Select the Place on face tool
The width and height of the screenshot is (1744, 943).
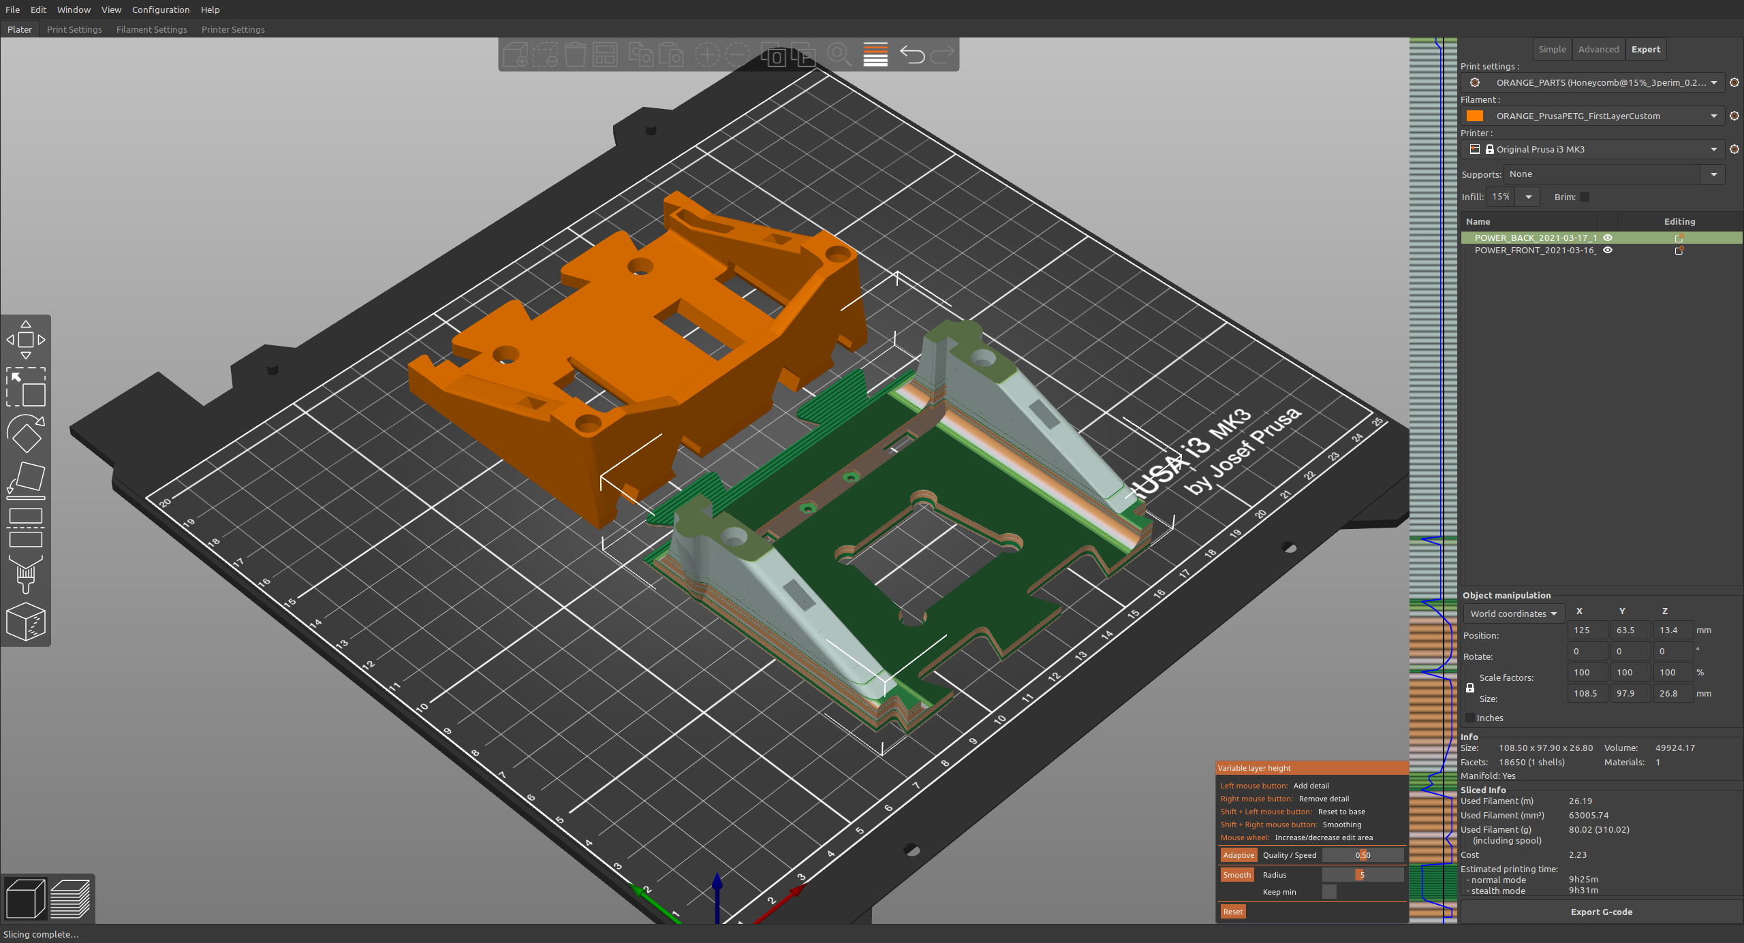[x=26, y=480]
